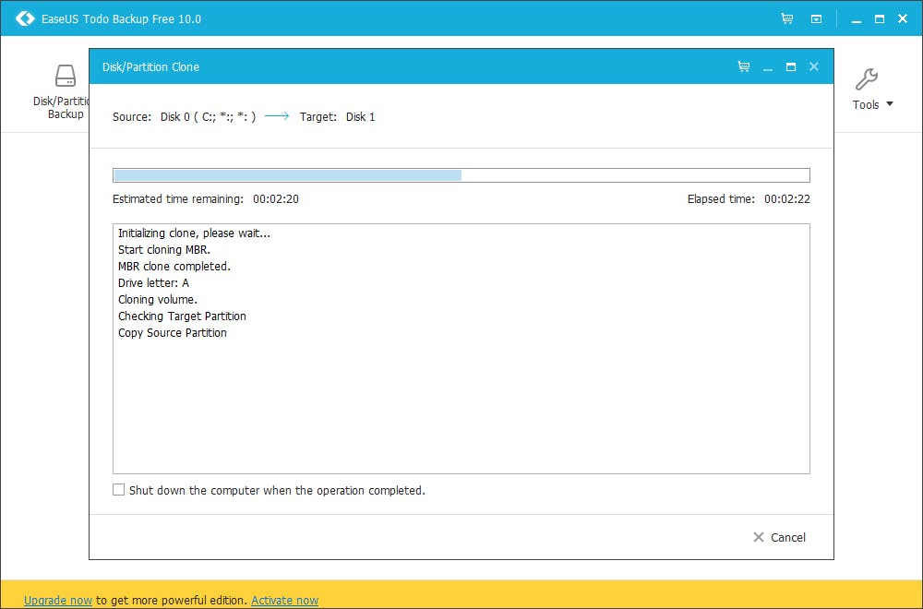Select 'MBR clone completed.' log line
The height and width of the screenshot is (609, 923).
[174, 266]
